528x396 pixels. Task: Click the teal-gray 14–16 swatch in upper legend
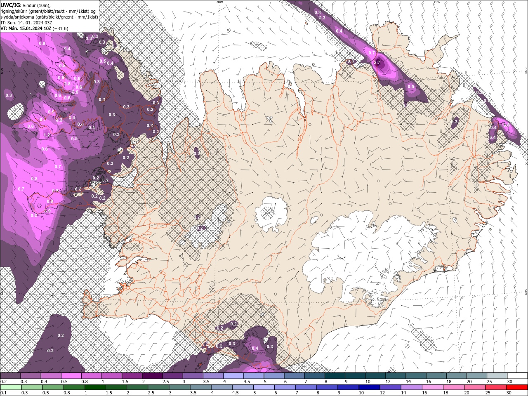click(416, 376)
